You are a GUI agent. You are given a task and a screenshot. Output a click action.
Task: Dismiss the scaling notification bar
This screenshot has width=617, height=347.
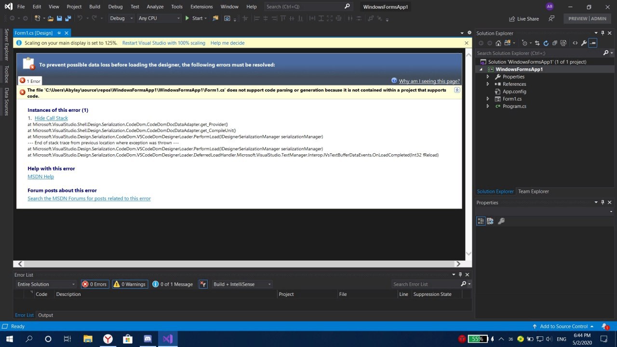(467, 43)
